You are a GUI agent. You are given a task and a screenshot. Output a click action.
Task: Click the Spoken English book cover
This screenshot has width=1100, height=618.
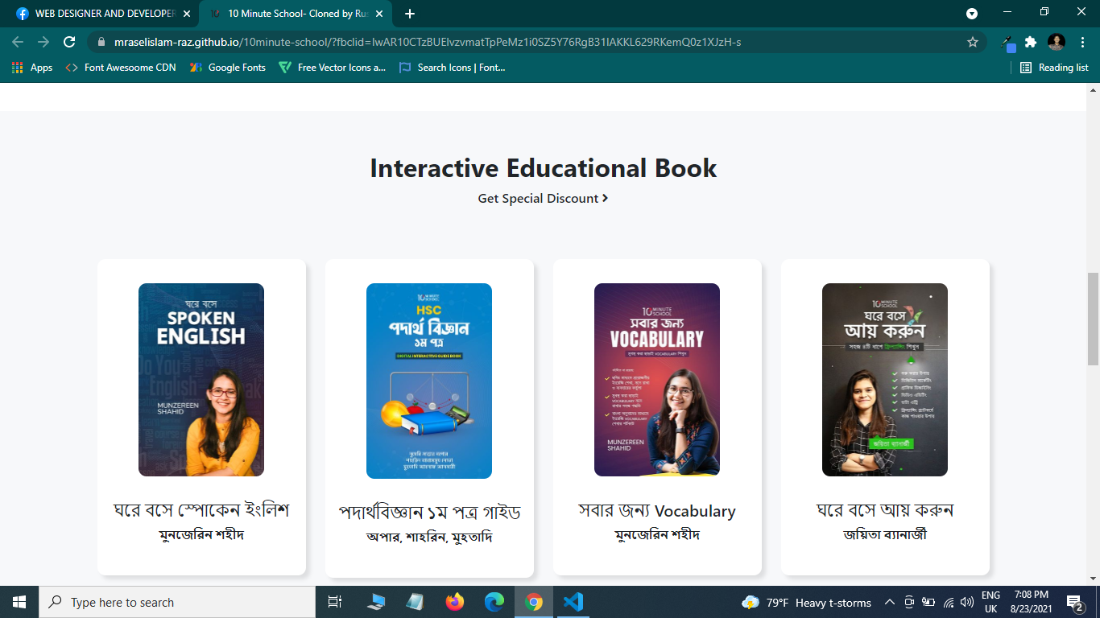[201, 380]
